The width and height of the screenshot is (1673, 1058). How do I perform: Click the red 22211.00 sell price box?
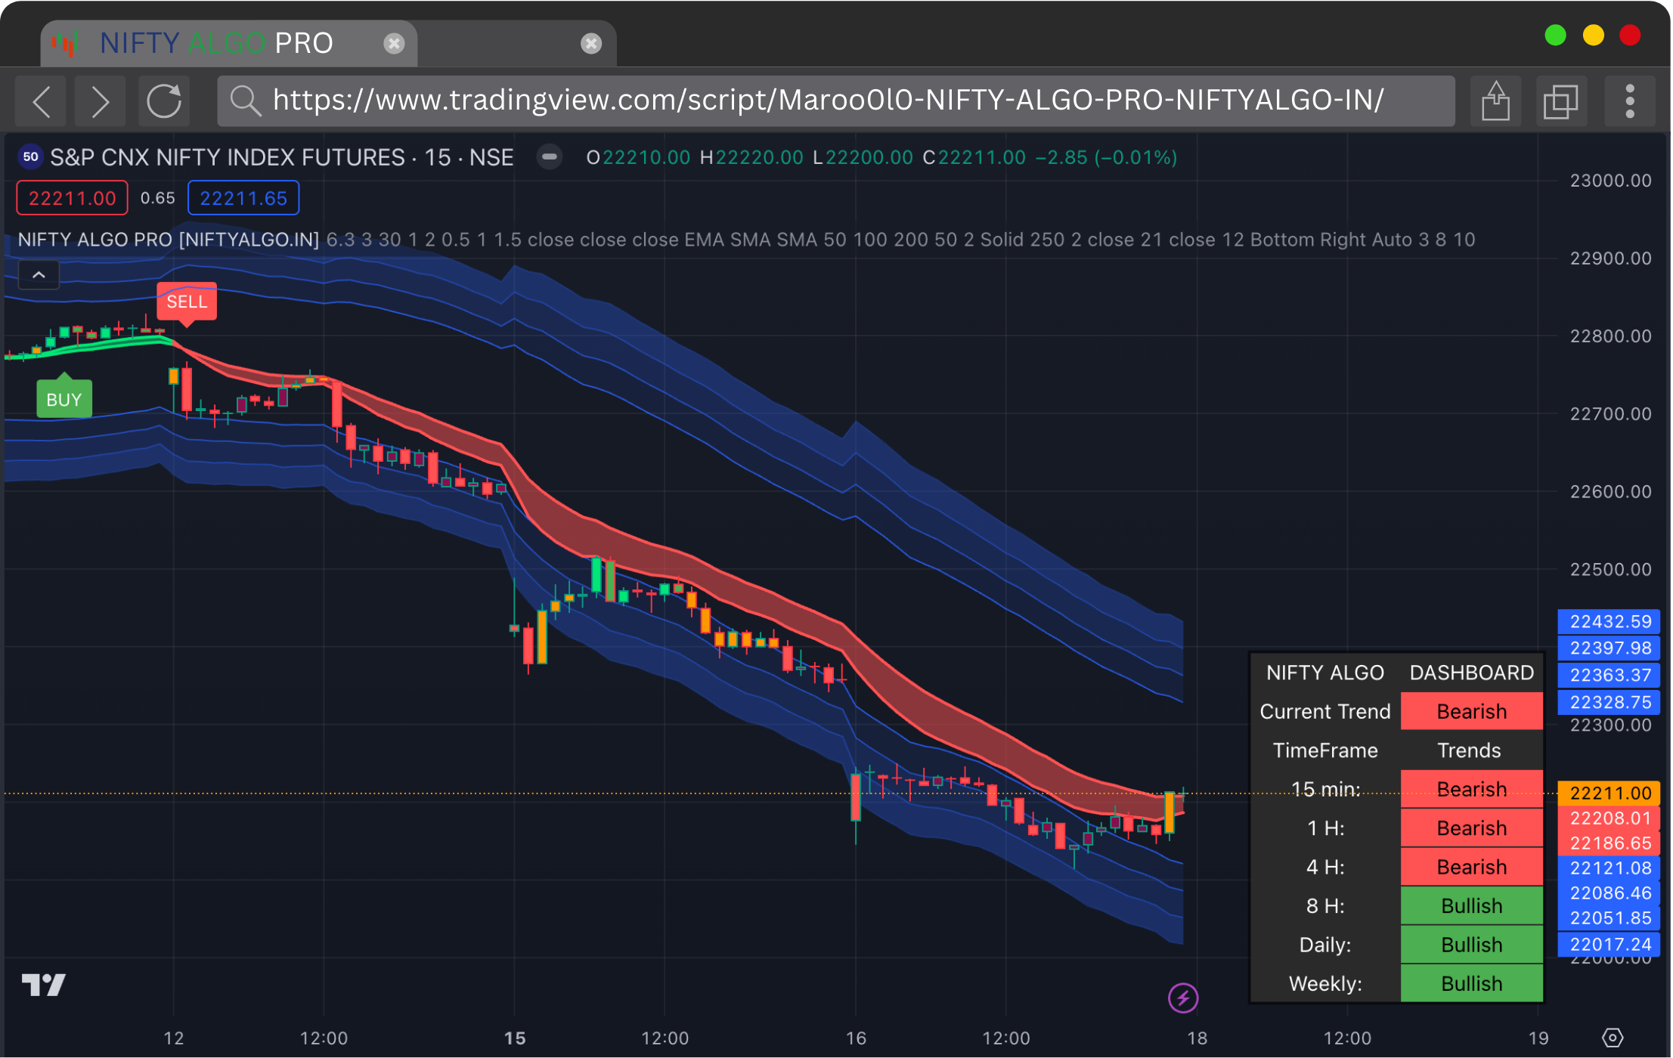[x=72, y=198]
